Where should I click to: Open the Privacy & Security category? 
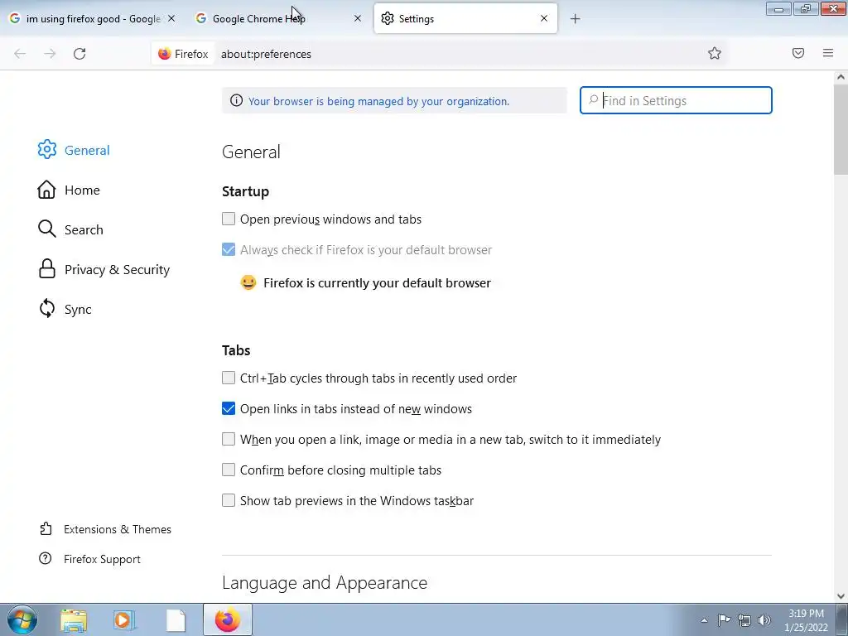click(x=104, y=269)
